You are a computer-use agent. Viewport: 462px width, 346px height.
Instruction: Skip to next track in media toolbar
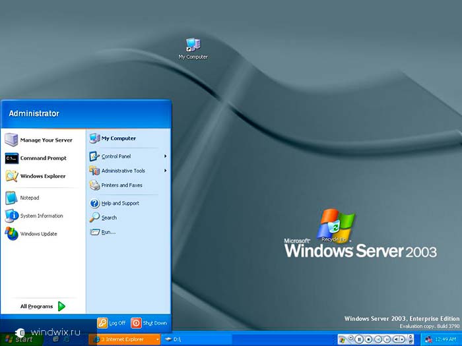pyautogui.click(x=387, y=339)
